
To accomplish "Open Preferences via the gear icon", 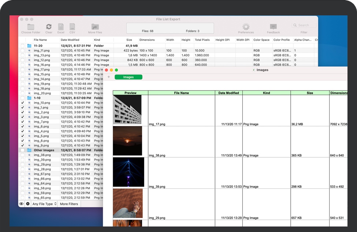I will click(246, 27).
